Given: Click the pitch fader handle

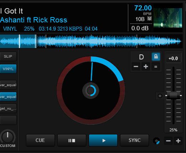Looking at the screenshot, I should tap(174, 95).
